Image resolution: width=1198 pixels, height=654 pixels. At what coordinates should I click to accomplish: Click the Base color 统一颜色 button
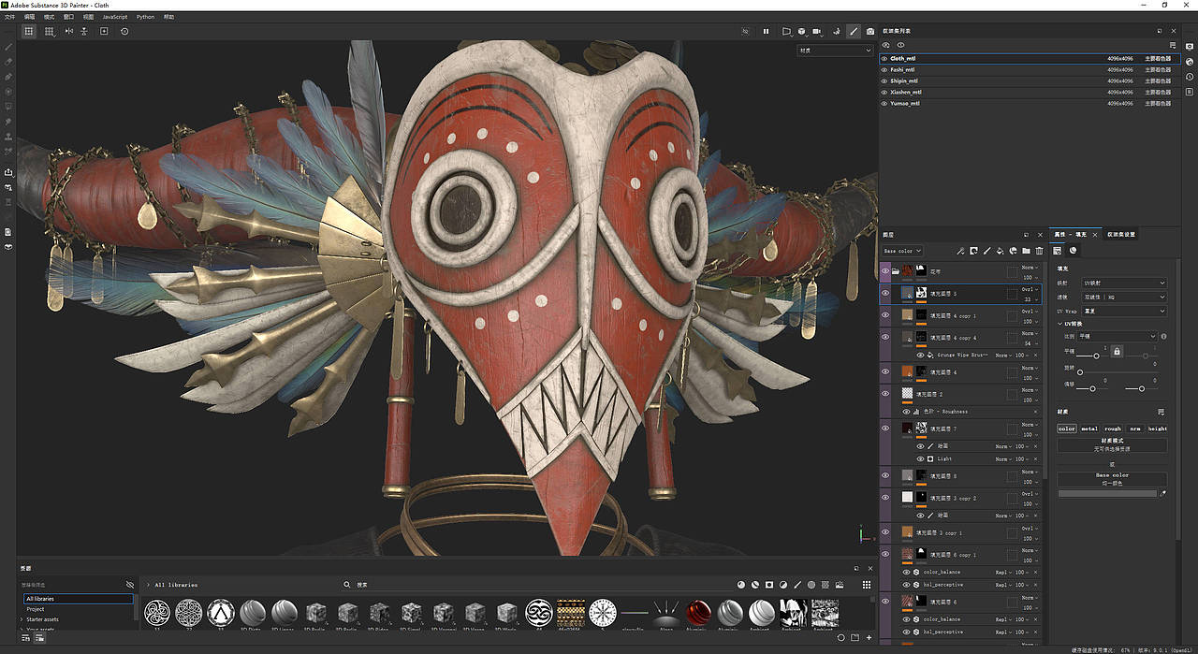coord(1113,479)
